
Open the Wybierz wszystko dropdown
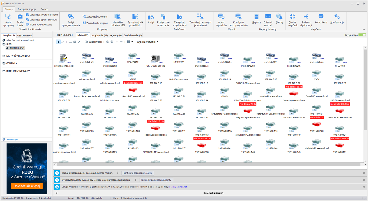tap(147, 42)
